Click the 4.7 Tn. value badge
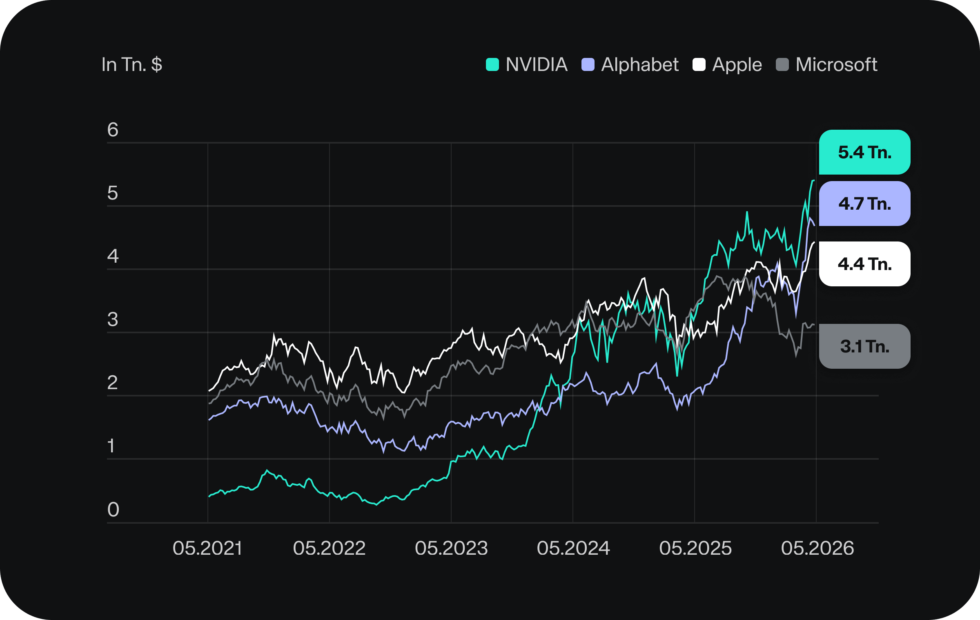 coord(864,204)
